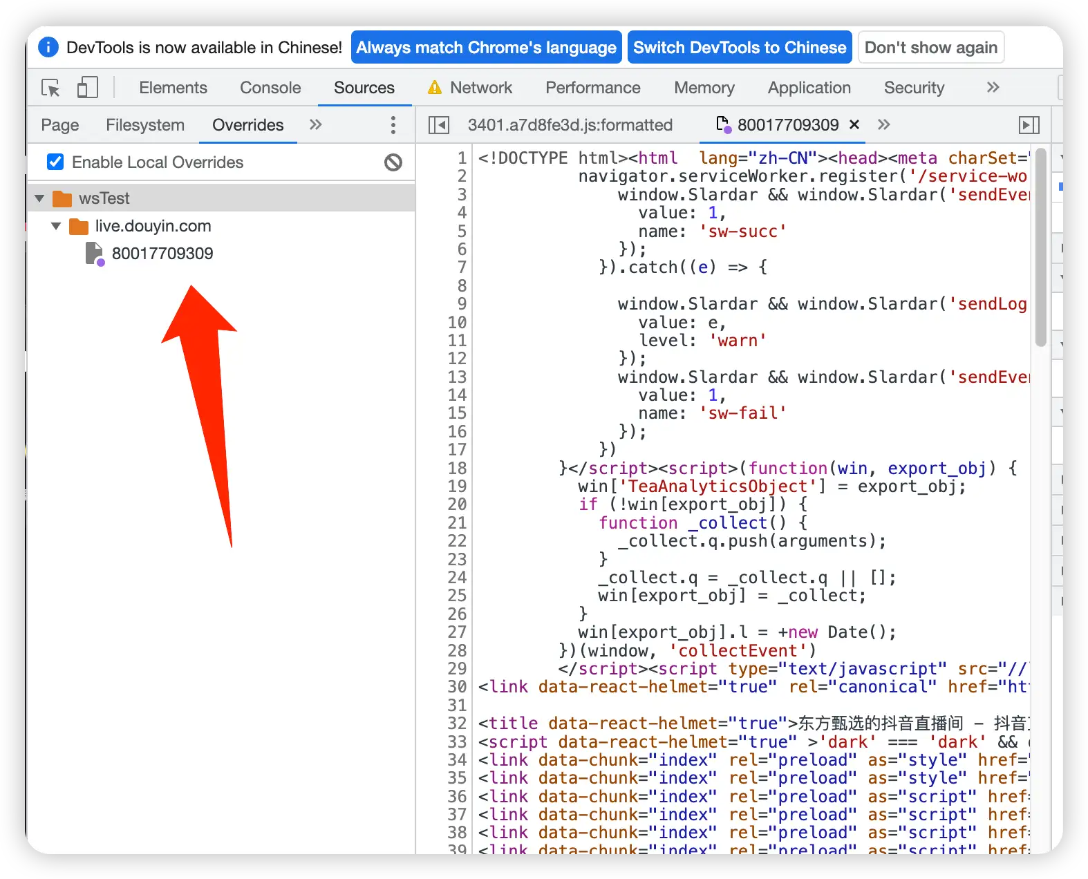
Task: Select the live.douyin.com tree row
Action: pyautogui.click(x=221, y=227)
